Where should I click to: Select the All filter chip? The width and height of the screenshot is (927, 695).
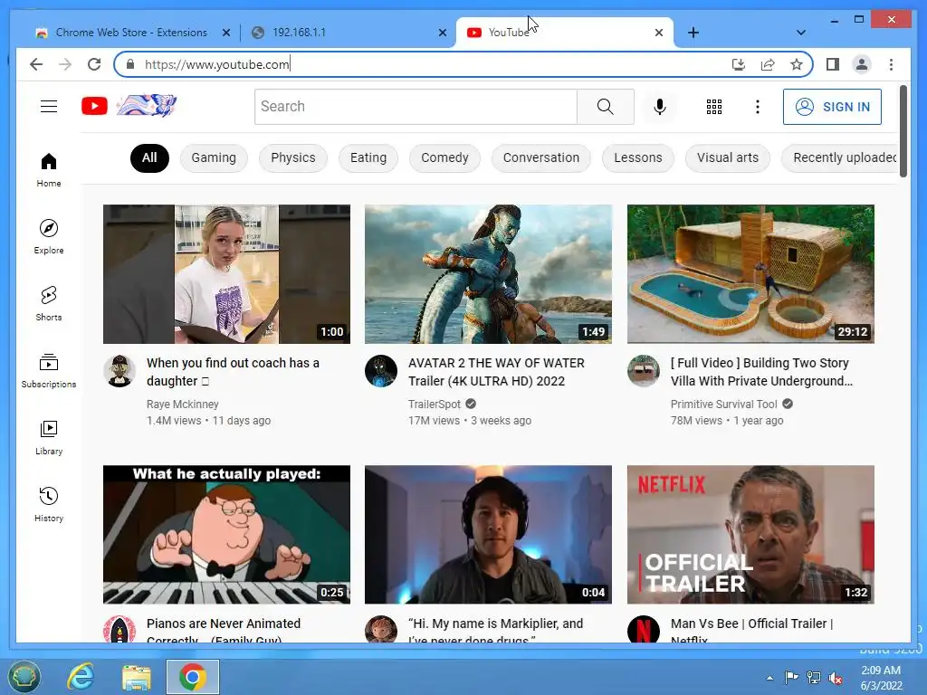(149, 157)
